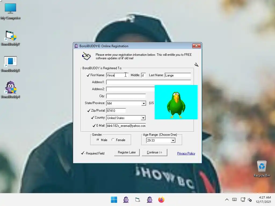The width and height of the screenshot is (275, 206).
Task: Close the Online Registration dialog
Action: pos(196,46)
